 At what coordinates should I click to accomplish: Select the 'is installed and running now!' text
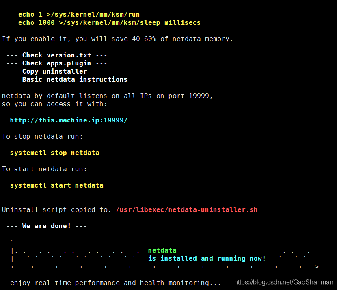(x=207, y=259)
